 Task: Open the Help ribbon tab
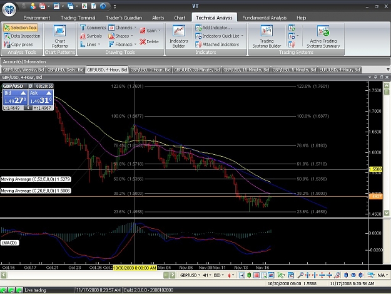point(302,18)
